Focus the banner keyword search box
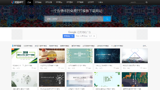This screenshot has width=160, height=90. [74, 19]
